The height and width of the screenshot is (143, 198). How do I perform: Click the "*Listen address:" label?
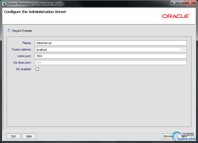tap(22, 50)
